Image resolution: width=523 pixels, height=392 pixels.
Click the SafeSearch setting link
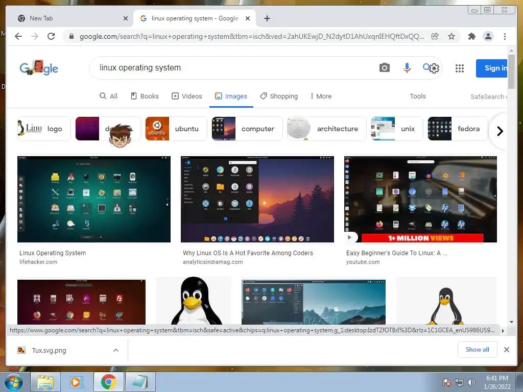(489, 96)
